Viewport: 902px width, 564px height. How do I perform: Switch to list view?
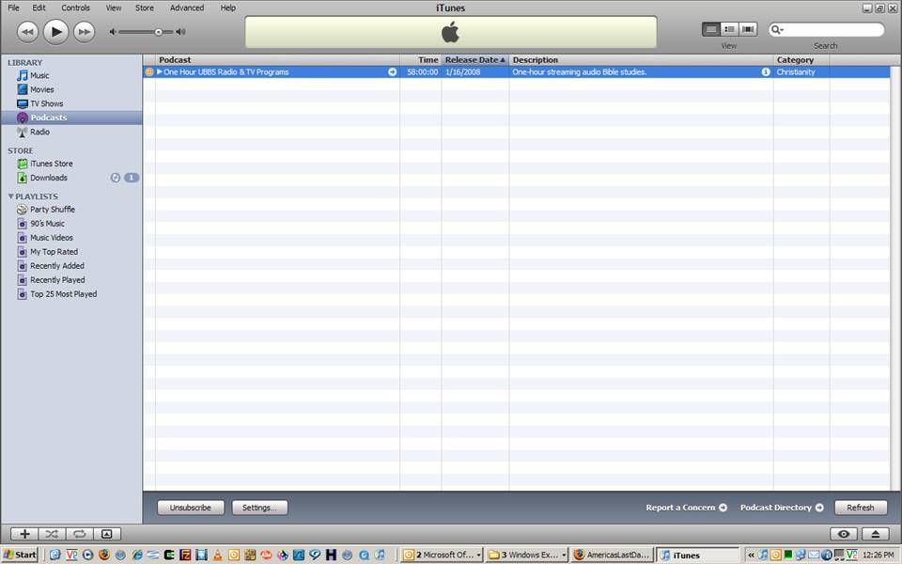click(711, 29)
